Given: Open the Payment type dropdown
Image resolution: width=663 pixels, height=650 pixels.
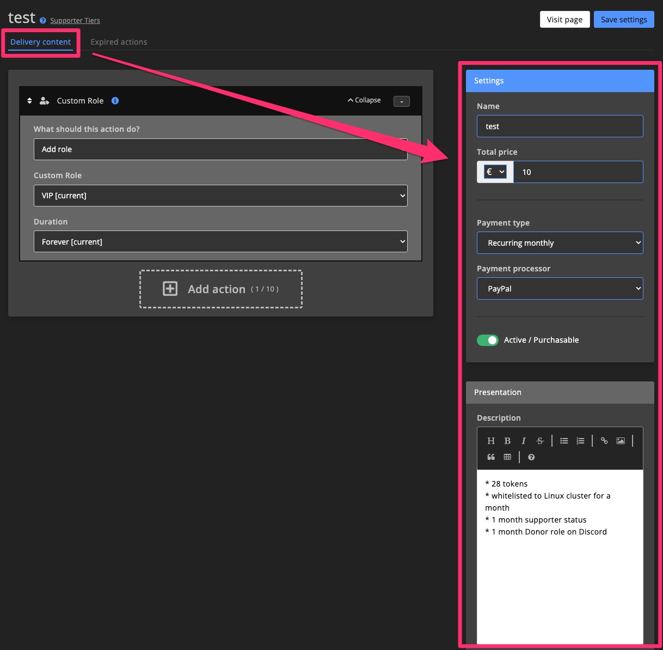Looking at the screenshot, I should (x=560, y=242).
